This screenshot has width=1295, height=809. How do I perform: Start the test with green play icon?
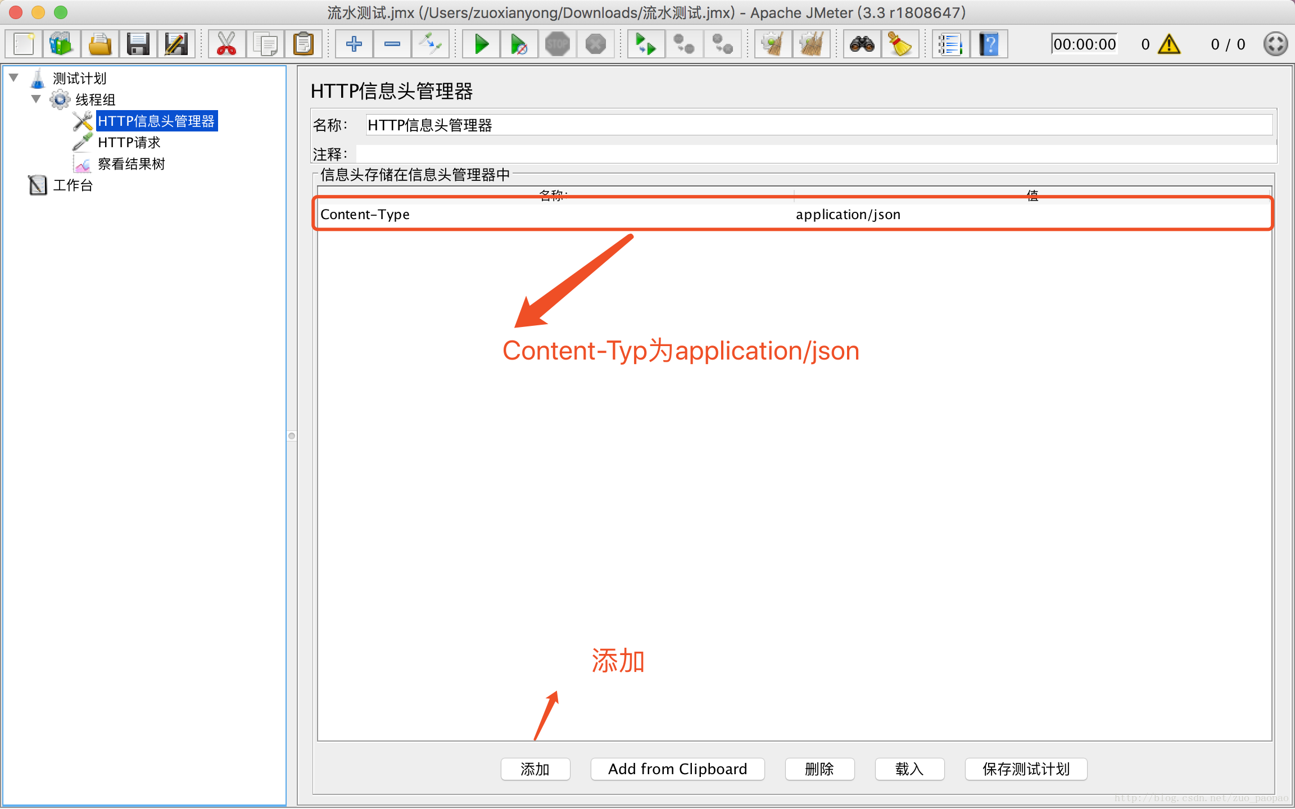tap(481, 44)
